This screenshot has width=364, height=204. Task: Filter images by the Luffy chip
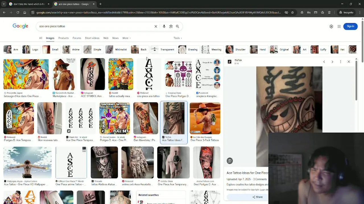point(319,50)
